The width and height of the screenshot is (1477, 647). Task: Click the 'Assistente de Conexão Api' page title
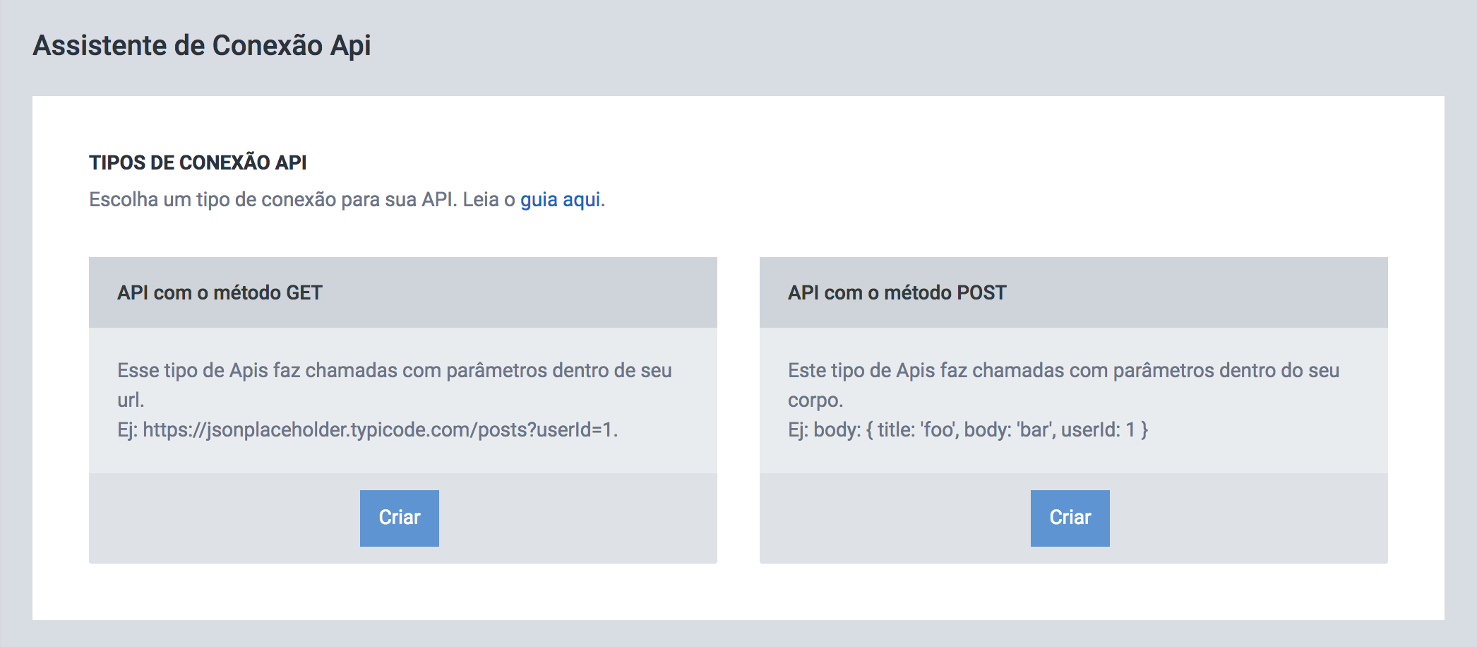coord(202,45)
